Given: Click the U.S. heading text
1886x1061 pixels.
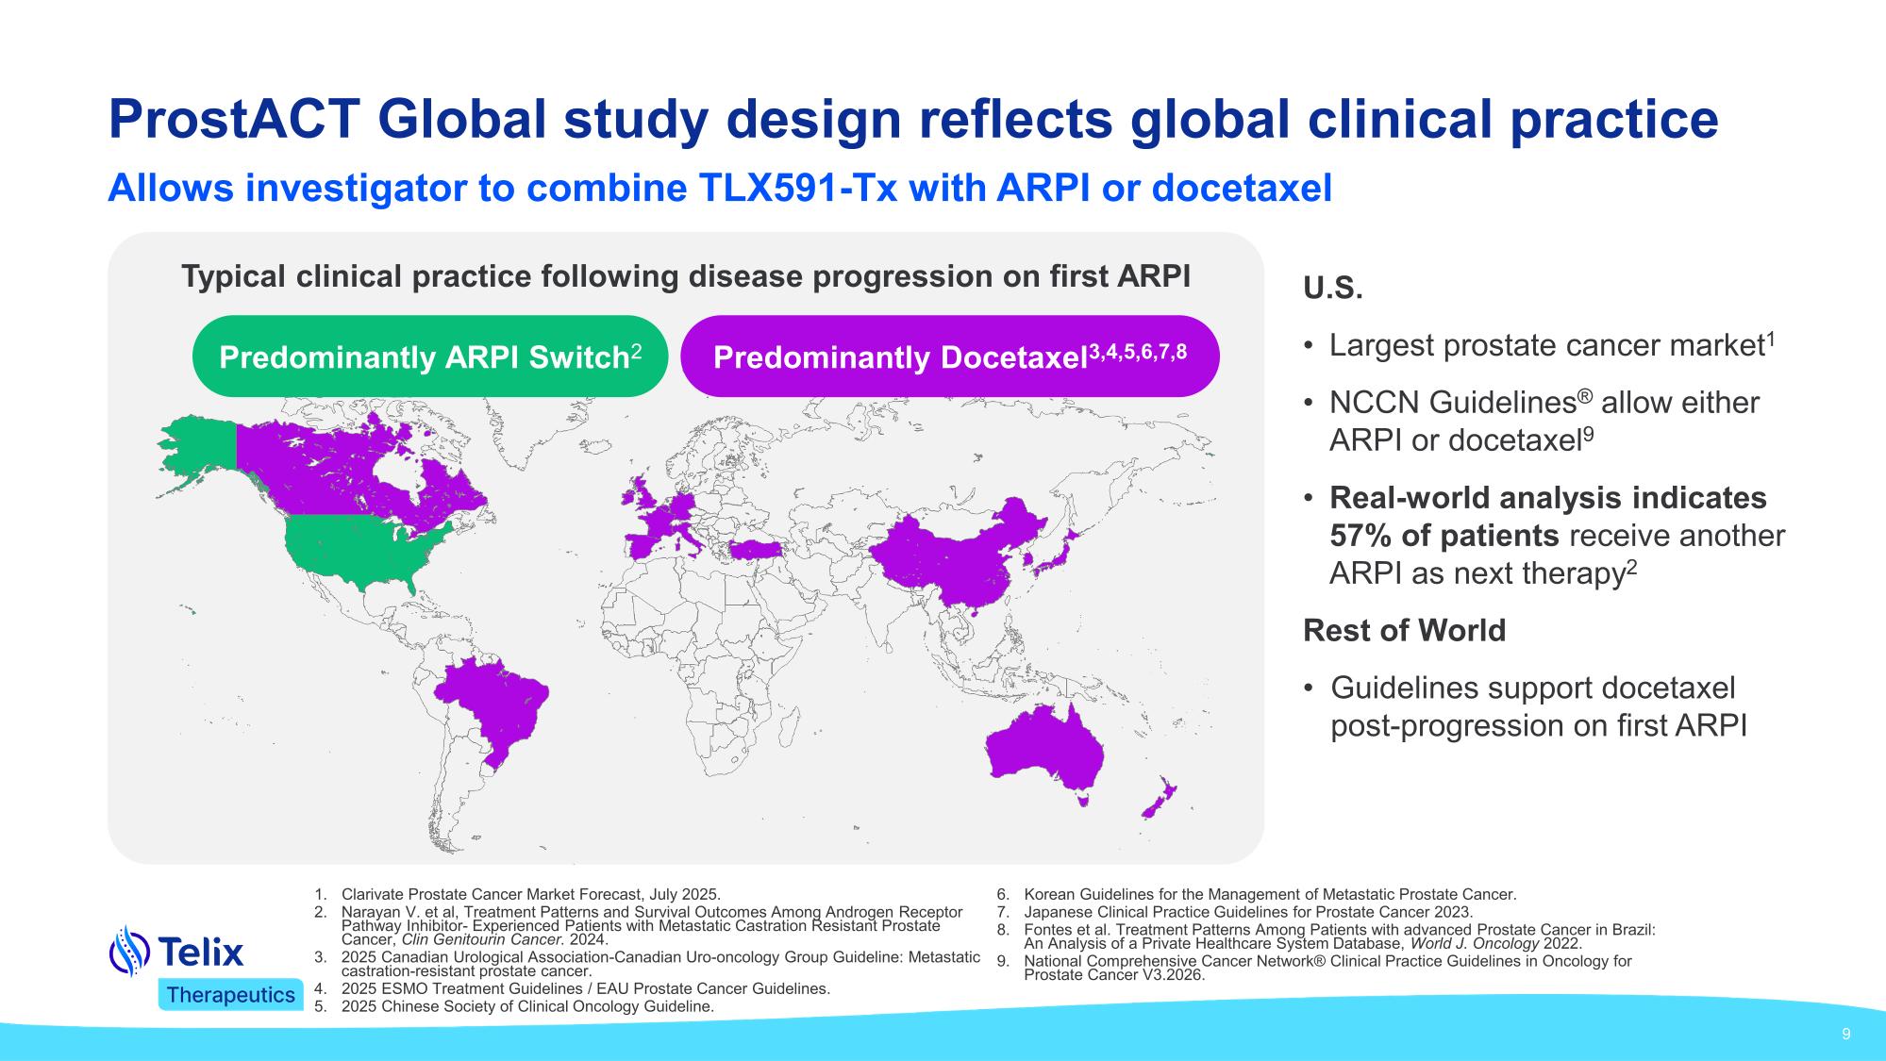Looking at the screenshot, I should point(1332,289).
